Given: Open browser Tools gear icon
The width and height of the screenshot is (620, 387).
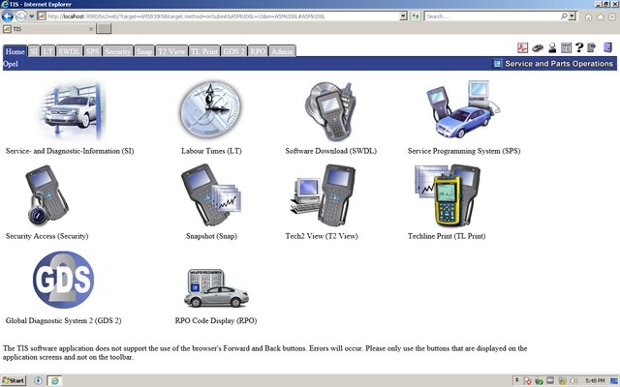Looking at the screenshot, I should pyautogui.click(x=612, y=17).
